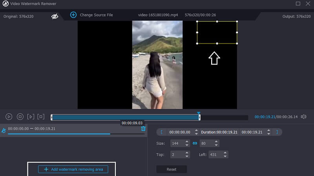Screen dimensions: 314x176
Task: Toggle the size aspect ratio link icon
Action: pyautogui.click(x=195, y=143)
